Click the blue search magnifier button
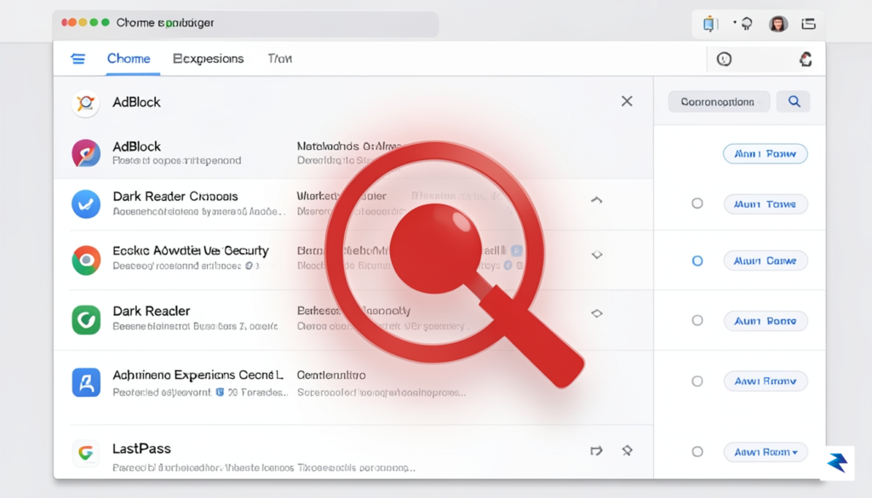The height and width of the screenshot is (498, 872). click(794, 101)
